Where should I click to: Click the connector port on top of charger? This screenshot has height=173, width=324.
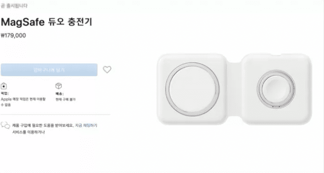point(276,55)
